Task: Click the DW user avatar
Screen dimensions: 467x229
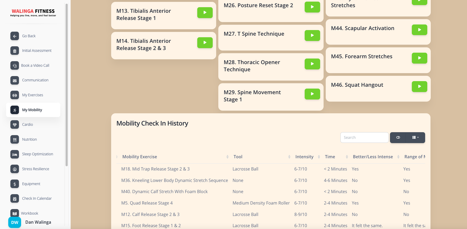Action: pos(15,222)
